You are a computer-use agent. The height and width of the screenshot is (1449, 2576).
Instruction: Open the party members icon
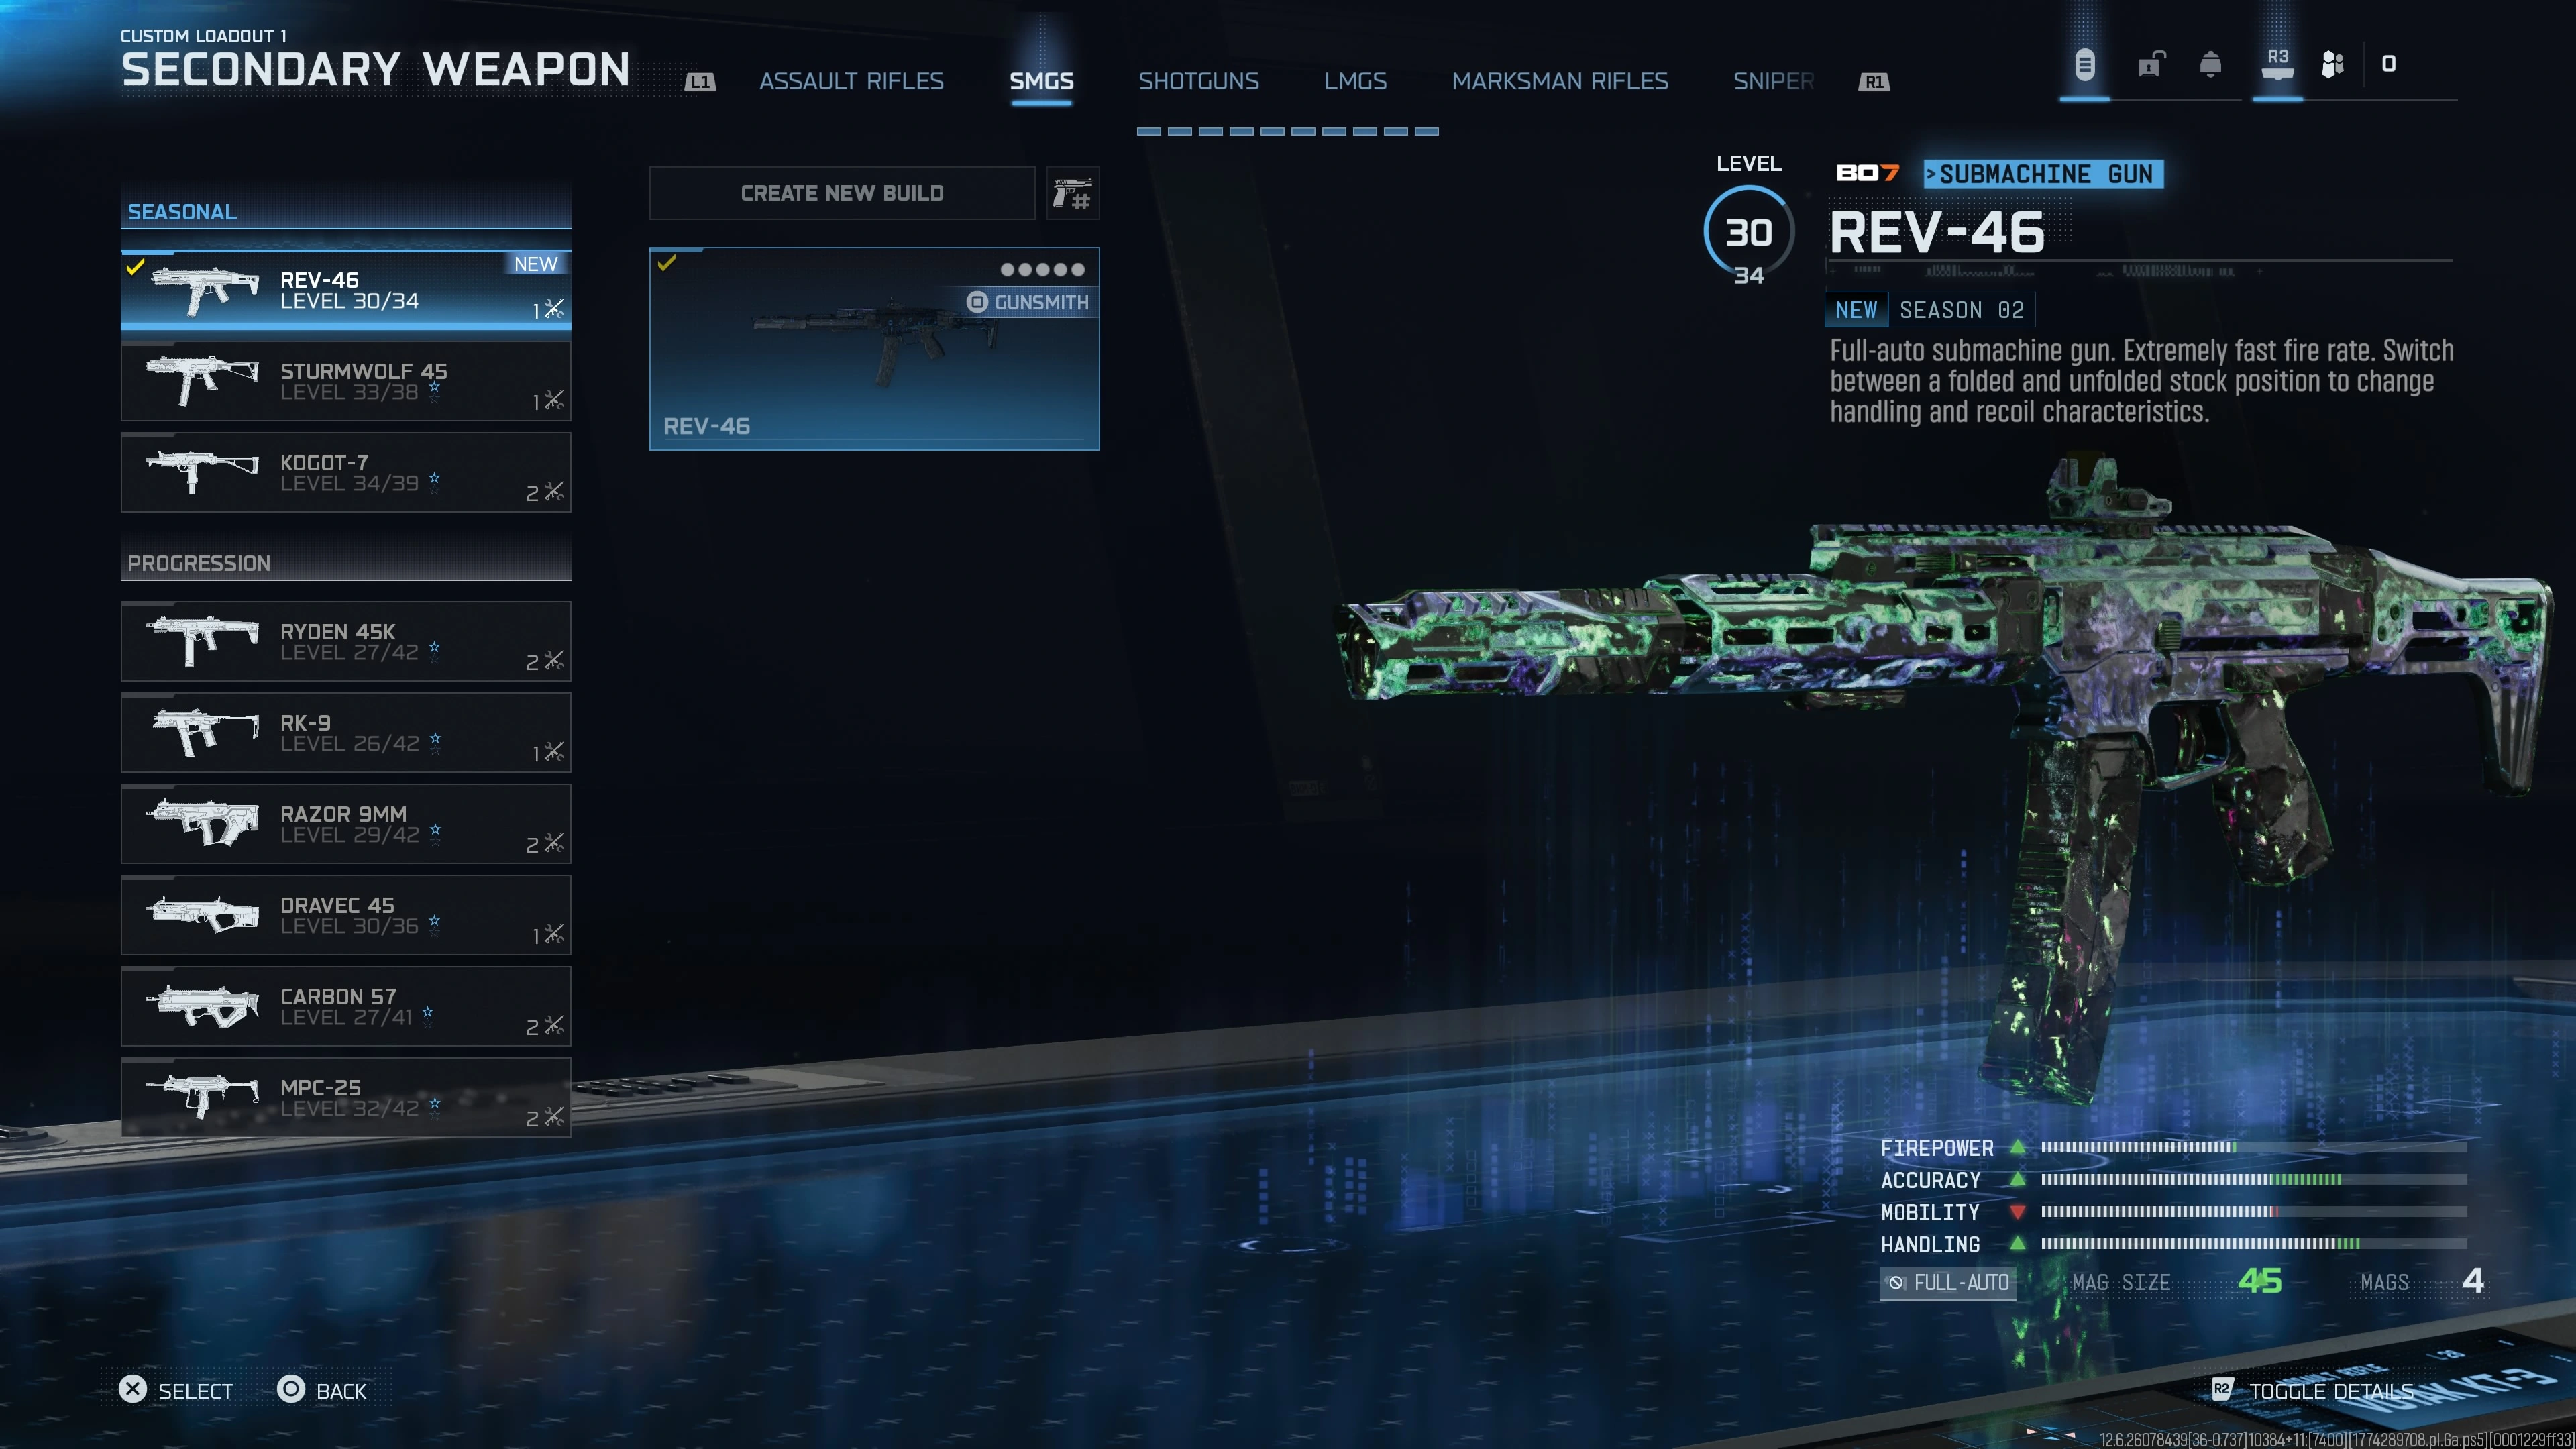click(2332, 65)
